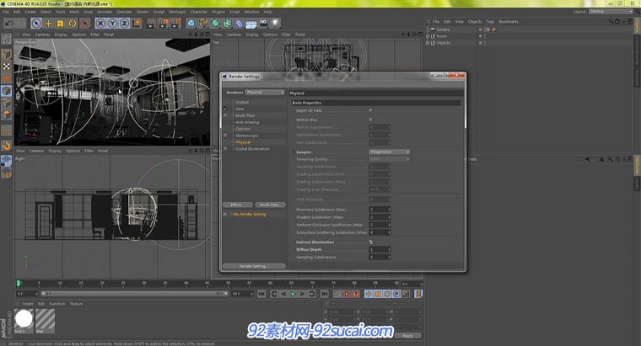Click the Apply button in Coordinates panel
Viewport: 641px width, 346px height.
(407, 335)
